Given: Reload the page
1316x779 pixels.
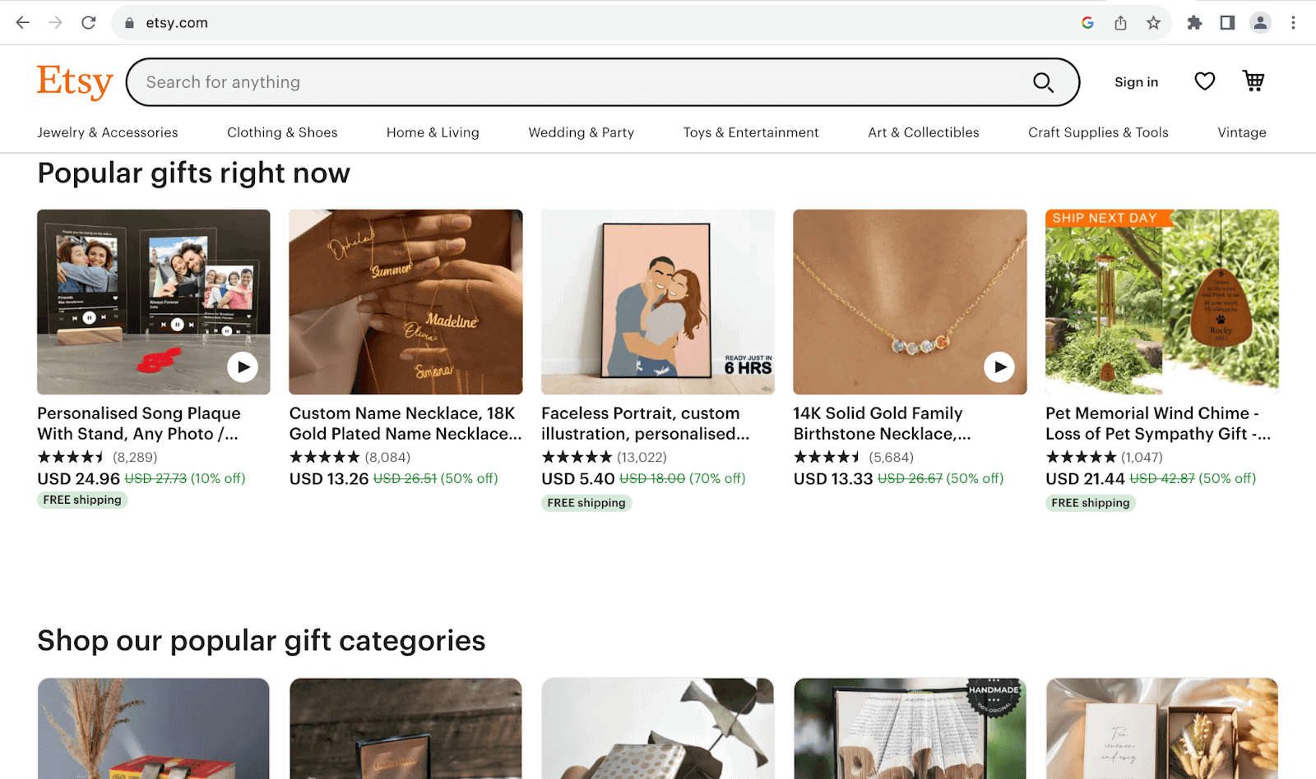Looking at the screenshot, I should pyautogui.click(x=89, y=23).
